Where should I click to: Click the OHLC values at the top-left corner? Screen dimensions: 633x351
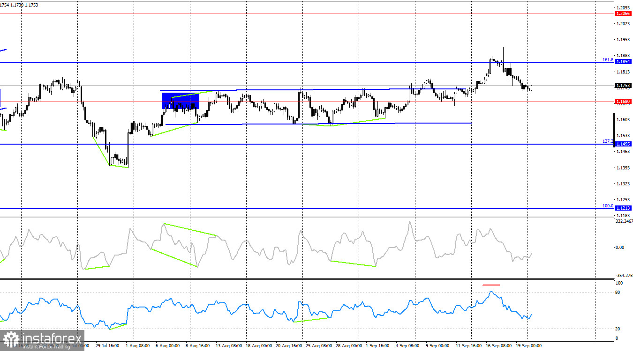tap(19, 5)
